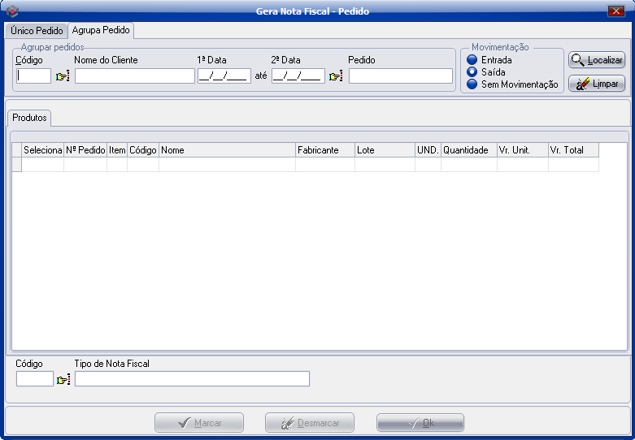Screen dimensions: 635x440
Task: Click the Quantidade column header
Action: pyautogui.click(x=468, y=150)
